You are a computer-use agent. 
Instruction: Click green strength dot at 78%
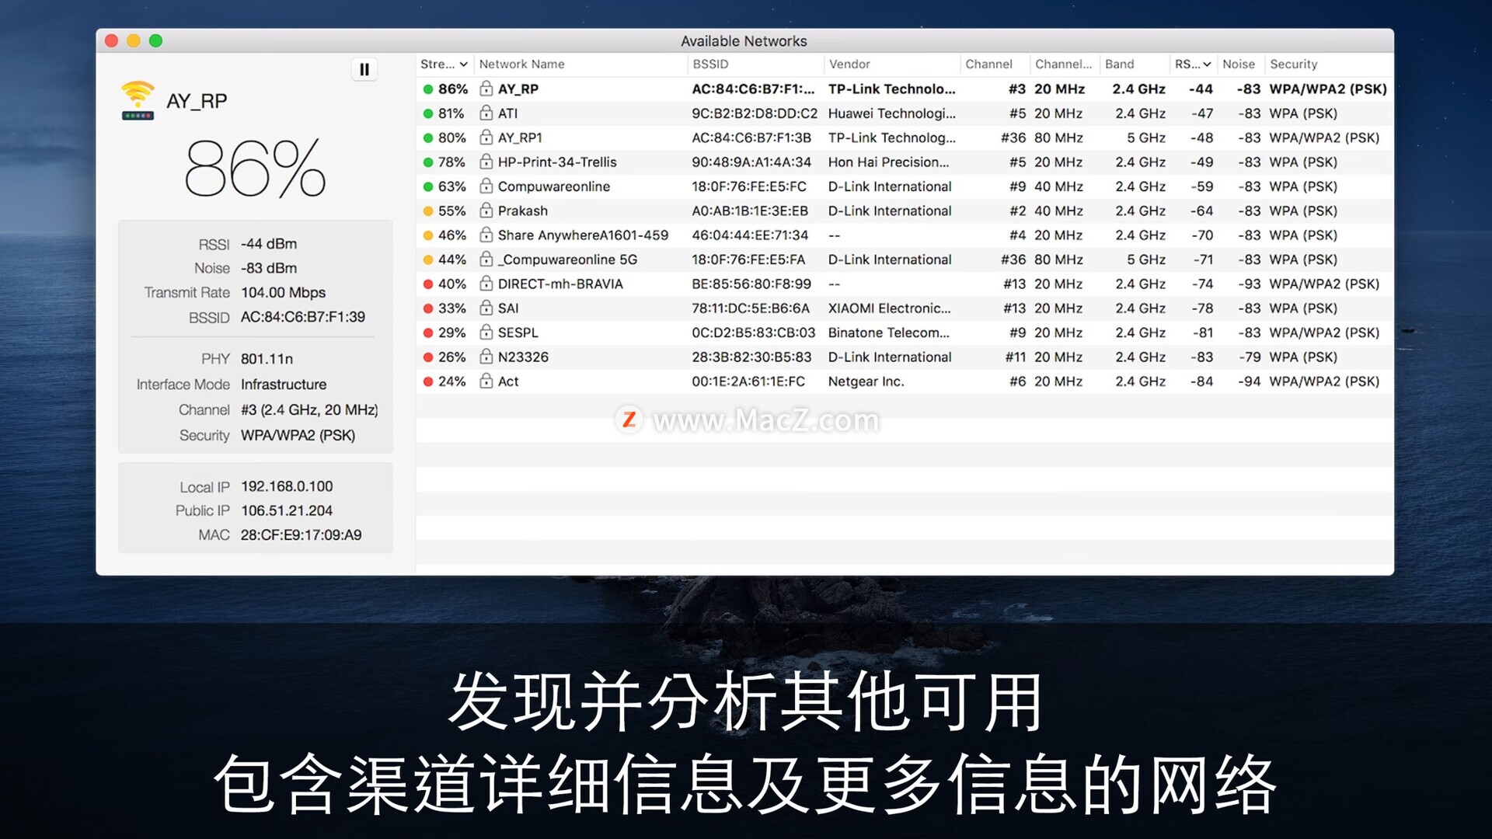point(428,162)
